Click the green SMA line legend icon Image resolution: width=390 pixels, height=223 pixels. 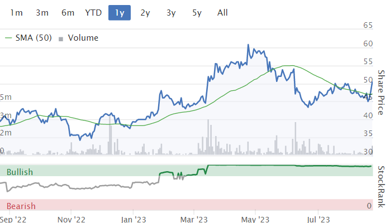[8, 38]
